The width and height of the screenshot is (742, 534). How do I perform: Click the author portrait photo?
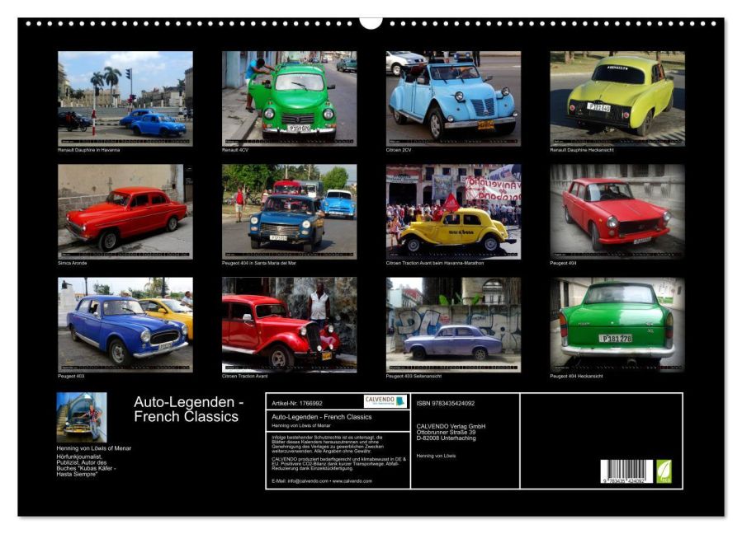coord(81,417)
